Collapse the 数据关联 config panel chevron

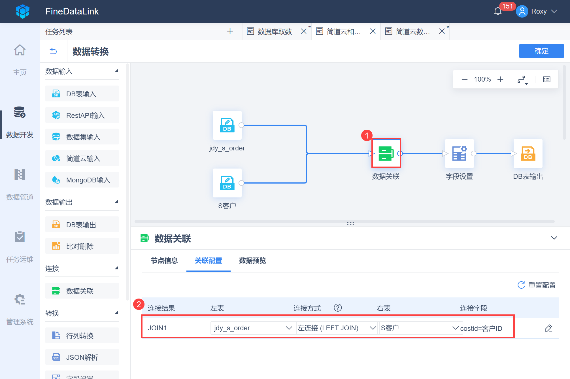554,238
